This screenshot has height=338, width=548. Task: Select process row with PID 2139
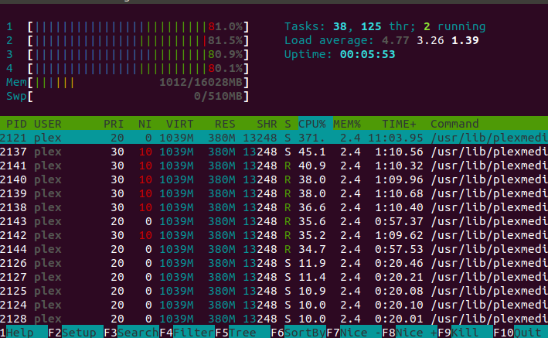click(x=274, y=193)
